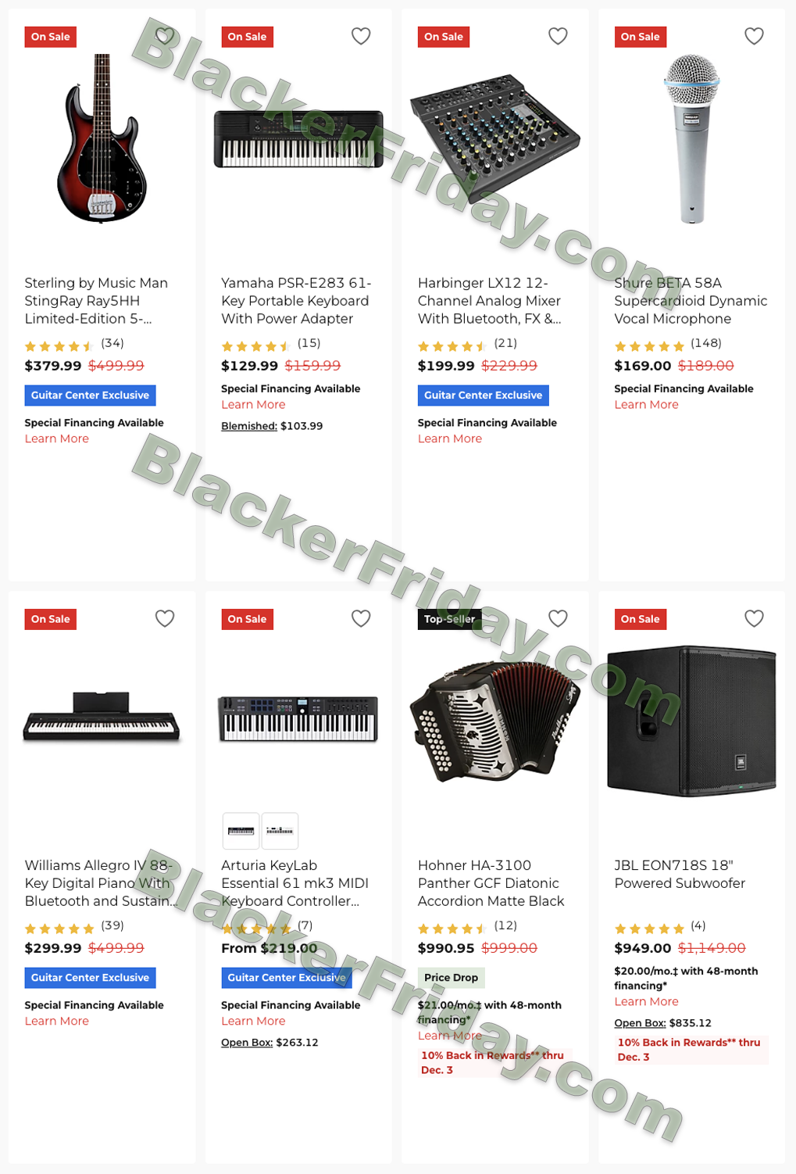Image resolution: width=796 pixels, height=1174 pixels.
Task: View Hohner HA-3100 Panther accordion title link
Action: (491, 883)
